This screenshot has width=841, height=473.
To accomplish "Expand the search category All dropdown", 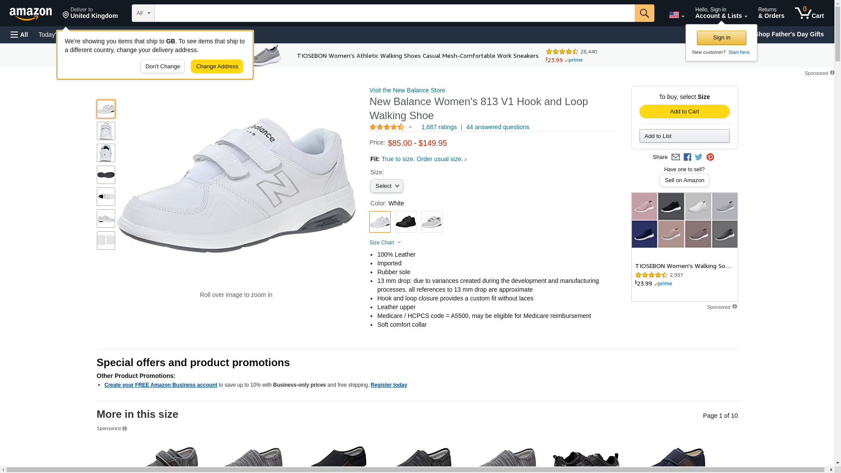I will [143, 13].
